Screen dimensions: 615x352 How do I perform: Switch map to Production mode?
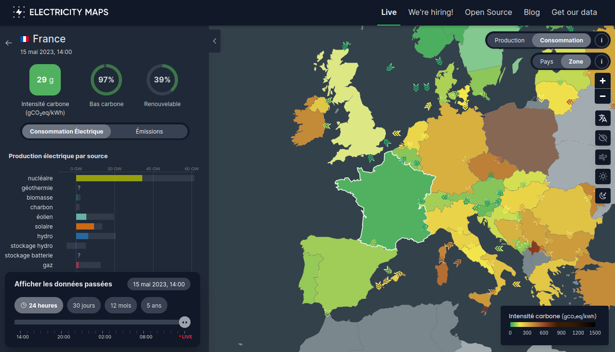coord(509,40)
